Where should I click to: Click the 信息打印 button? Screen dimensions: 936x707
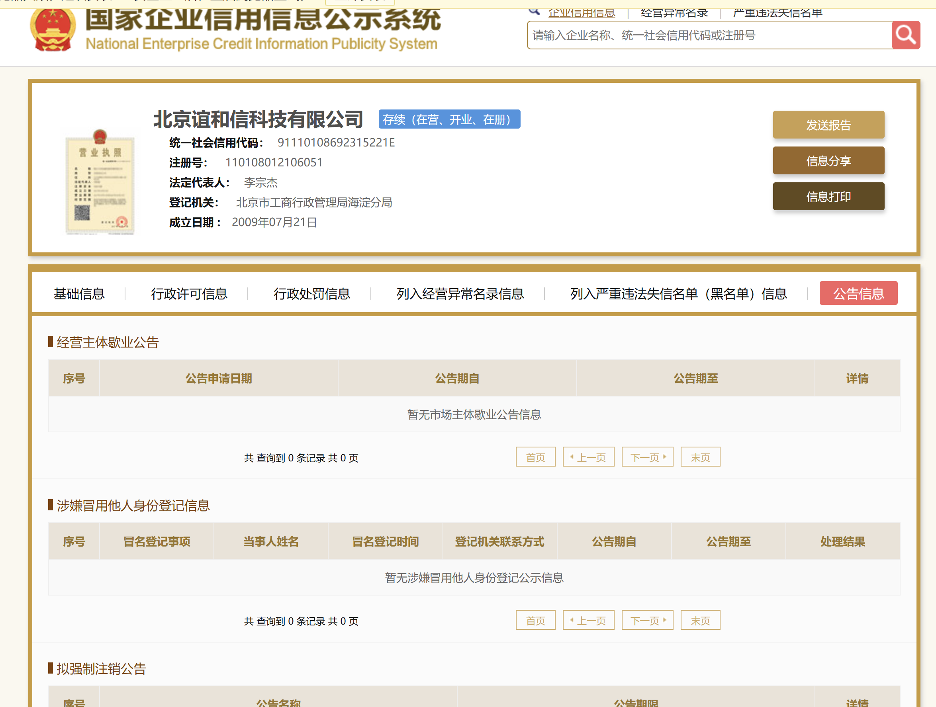828,197
